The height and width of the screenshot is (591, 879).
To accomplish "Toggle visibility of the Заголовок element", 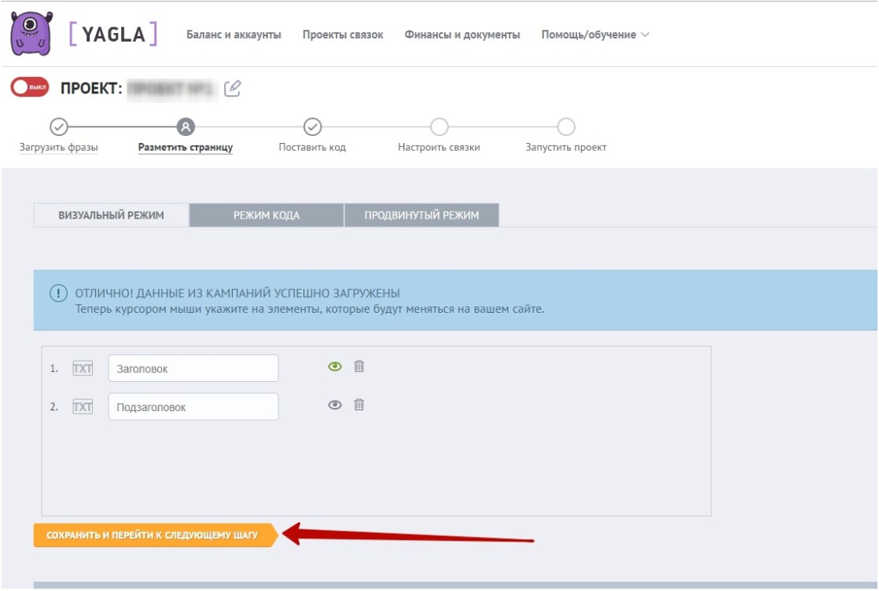I will (335, 366).
